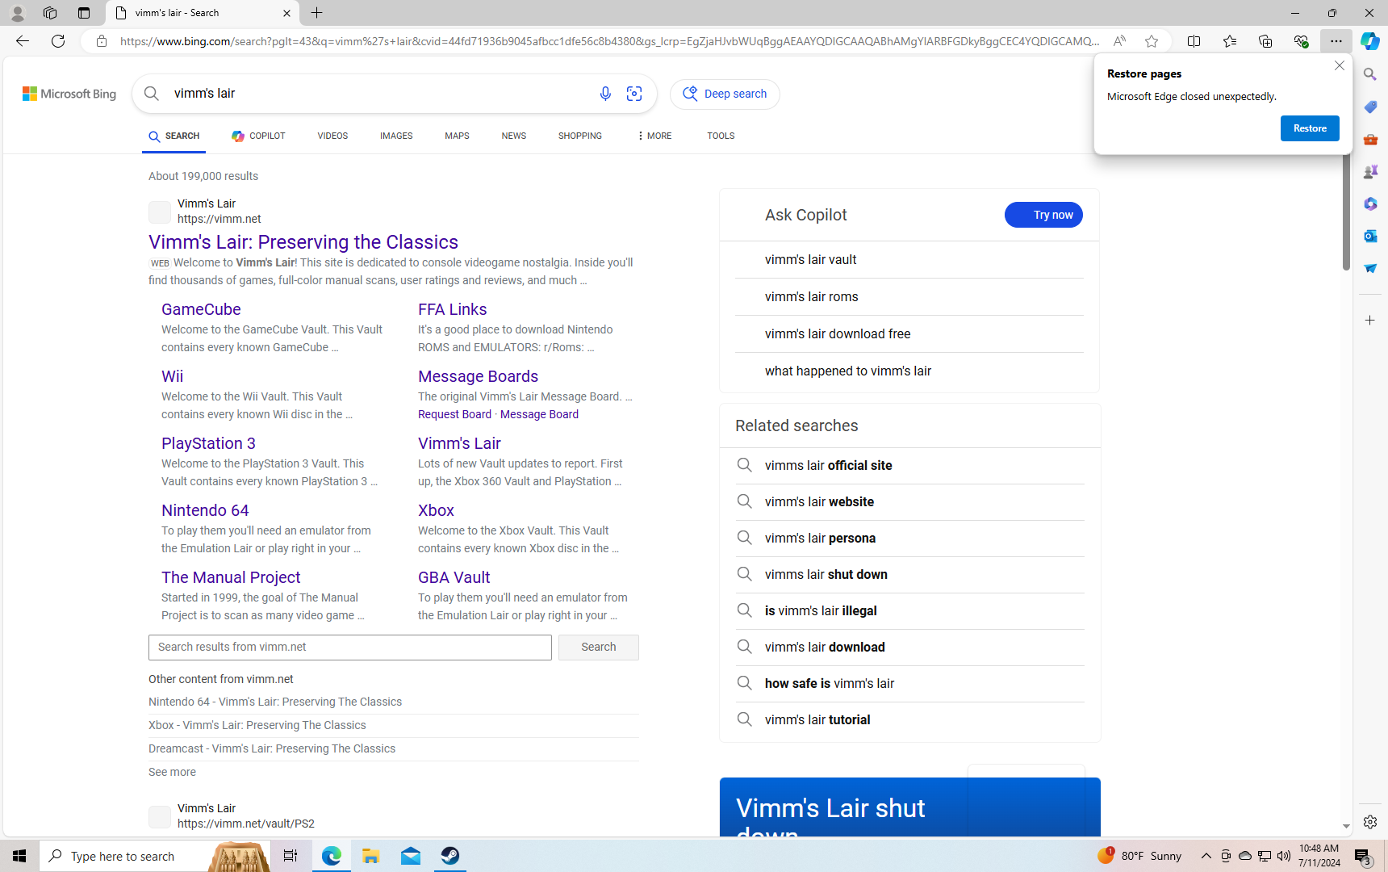Viewport: 1388px width, 872px height.
Task: Open the sidebar Games icon
Action: point(1369,171)
